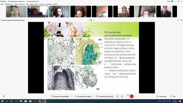Open taskbar clock and date
The width and height of the screenshot is (183, 103).
[x=175, y=101]
